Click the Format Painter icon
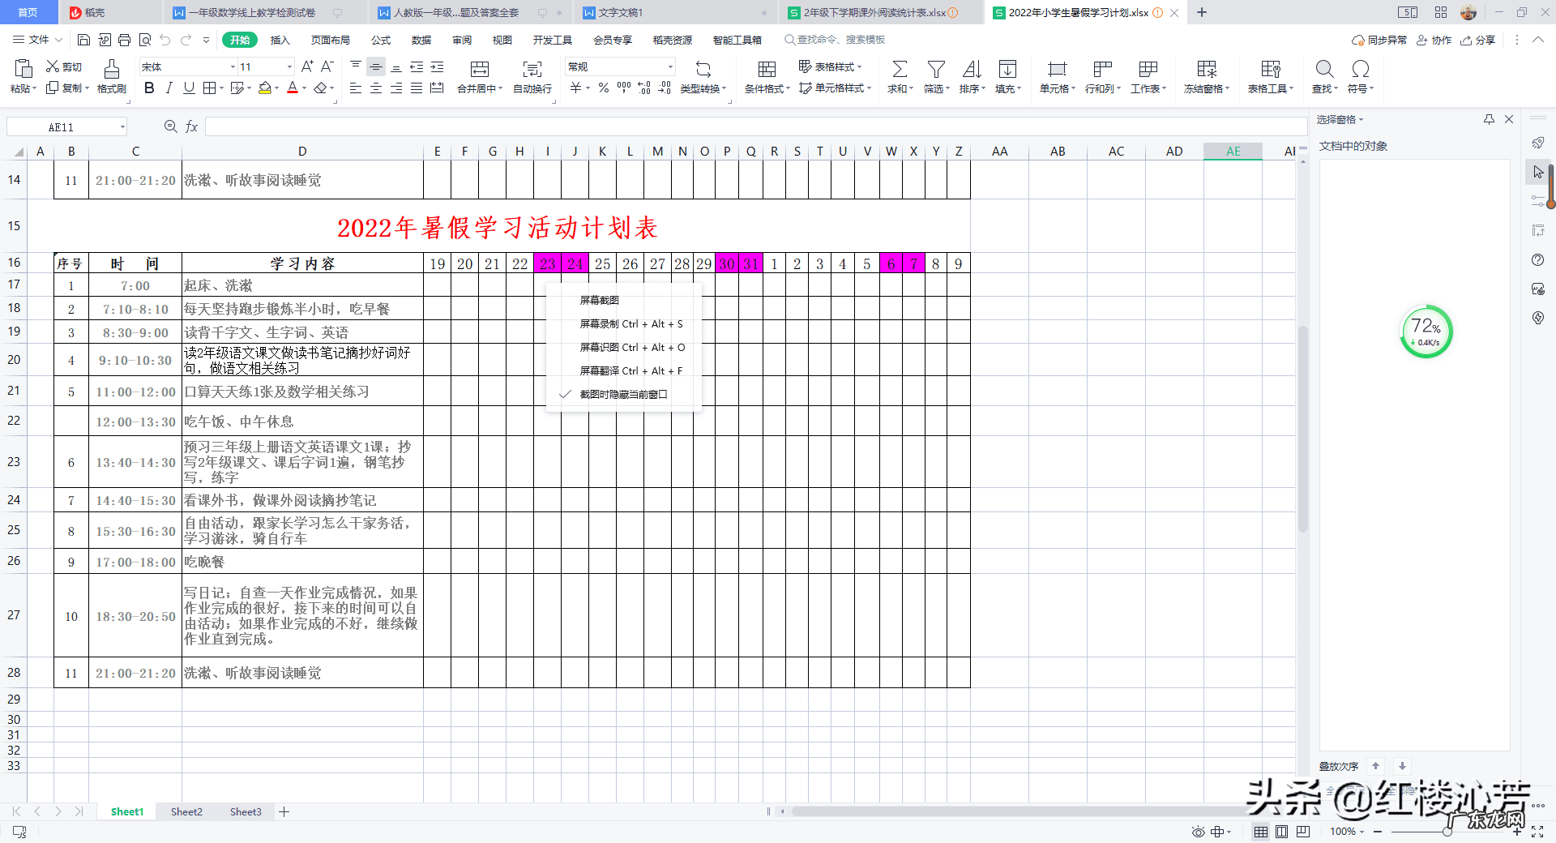The image size is (1556, 843). [x=111, y=70]
